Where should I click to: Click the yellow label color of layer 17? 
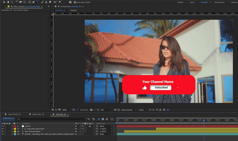point(15,129)
